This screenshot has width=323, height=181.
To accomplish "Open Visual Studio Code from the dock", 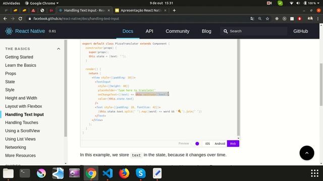I will click(107, 173).
